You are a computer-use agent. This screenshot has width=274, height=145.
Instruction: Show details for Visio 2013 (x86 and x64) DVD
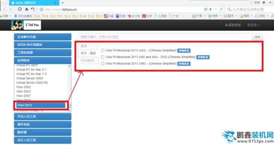pyautogui.click(x=203, y=57)
